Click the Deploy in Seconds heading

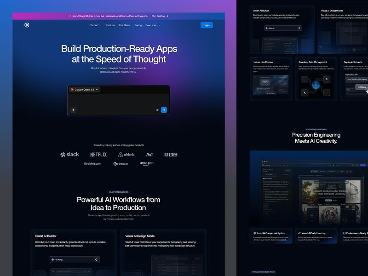[x=353, y=62]
